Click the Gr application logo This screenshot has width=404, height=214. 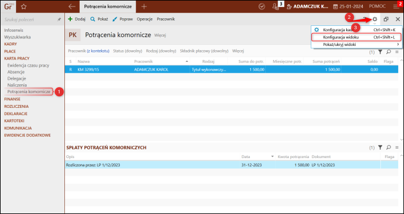pos(8,6)
